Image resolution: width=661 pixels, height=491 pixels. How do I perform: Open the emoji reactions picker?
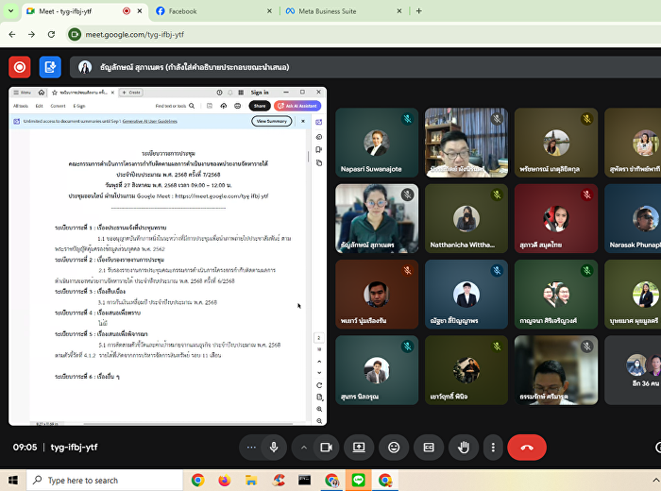coord(394,447)
